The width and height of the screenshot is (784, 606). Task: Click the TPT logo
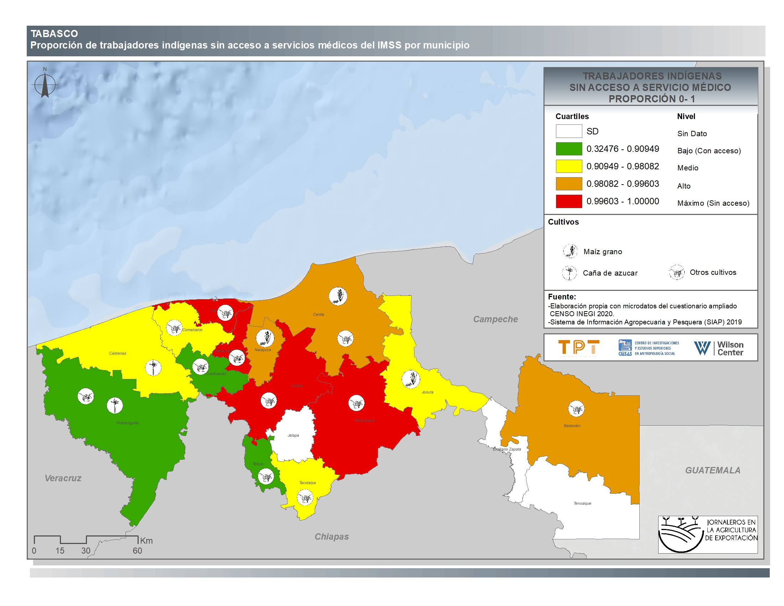[579, 348]
